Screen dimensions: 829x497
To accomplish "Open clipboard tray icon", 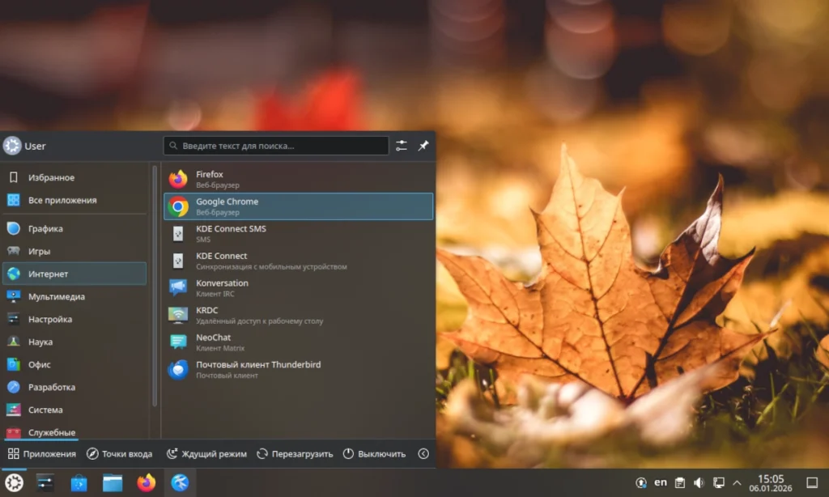I will 680,482.
